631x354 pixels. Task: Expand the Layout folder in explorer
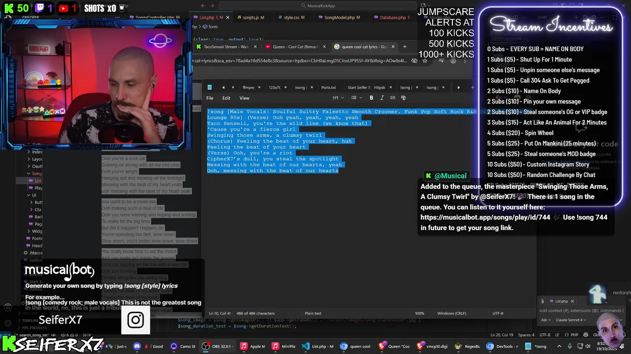[35, 159]
